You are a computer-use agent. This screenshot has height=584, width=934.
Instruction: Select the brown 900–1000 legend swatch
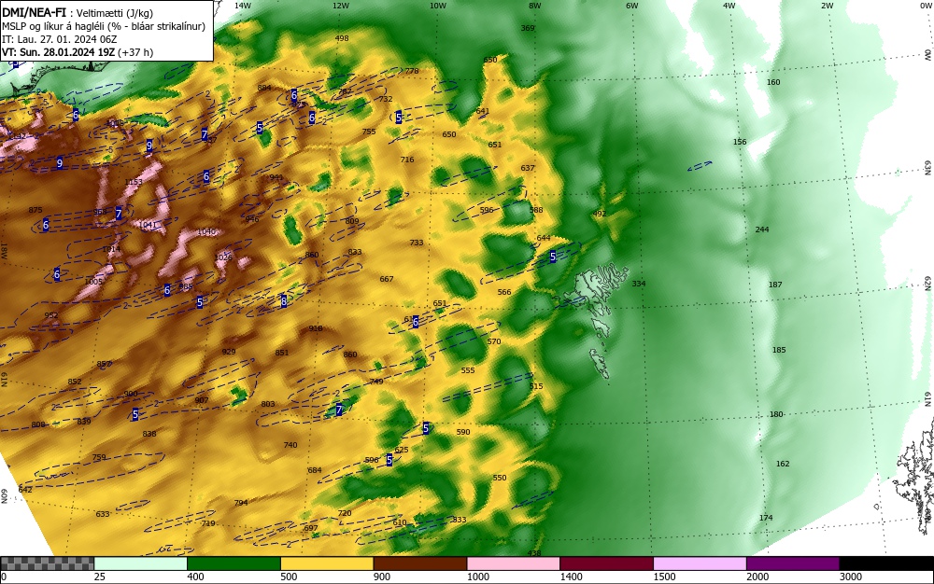coord(420,563)
